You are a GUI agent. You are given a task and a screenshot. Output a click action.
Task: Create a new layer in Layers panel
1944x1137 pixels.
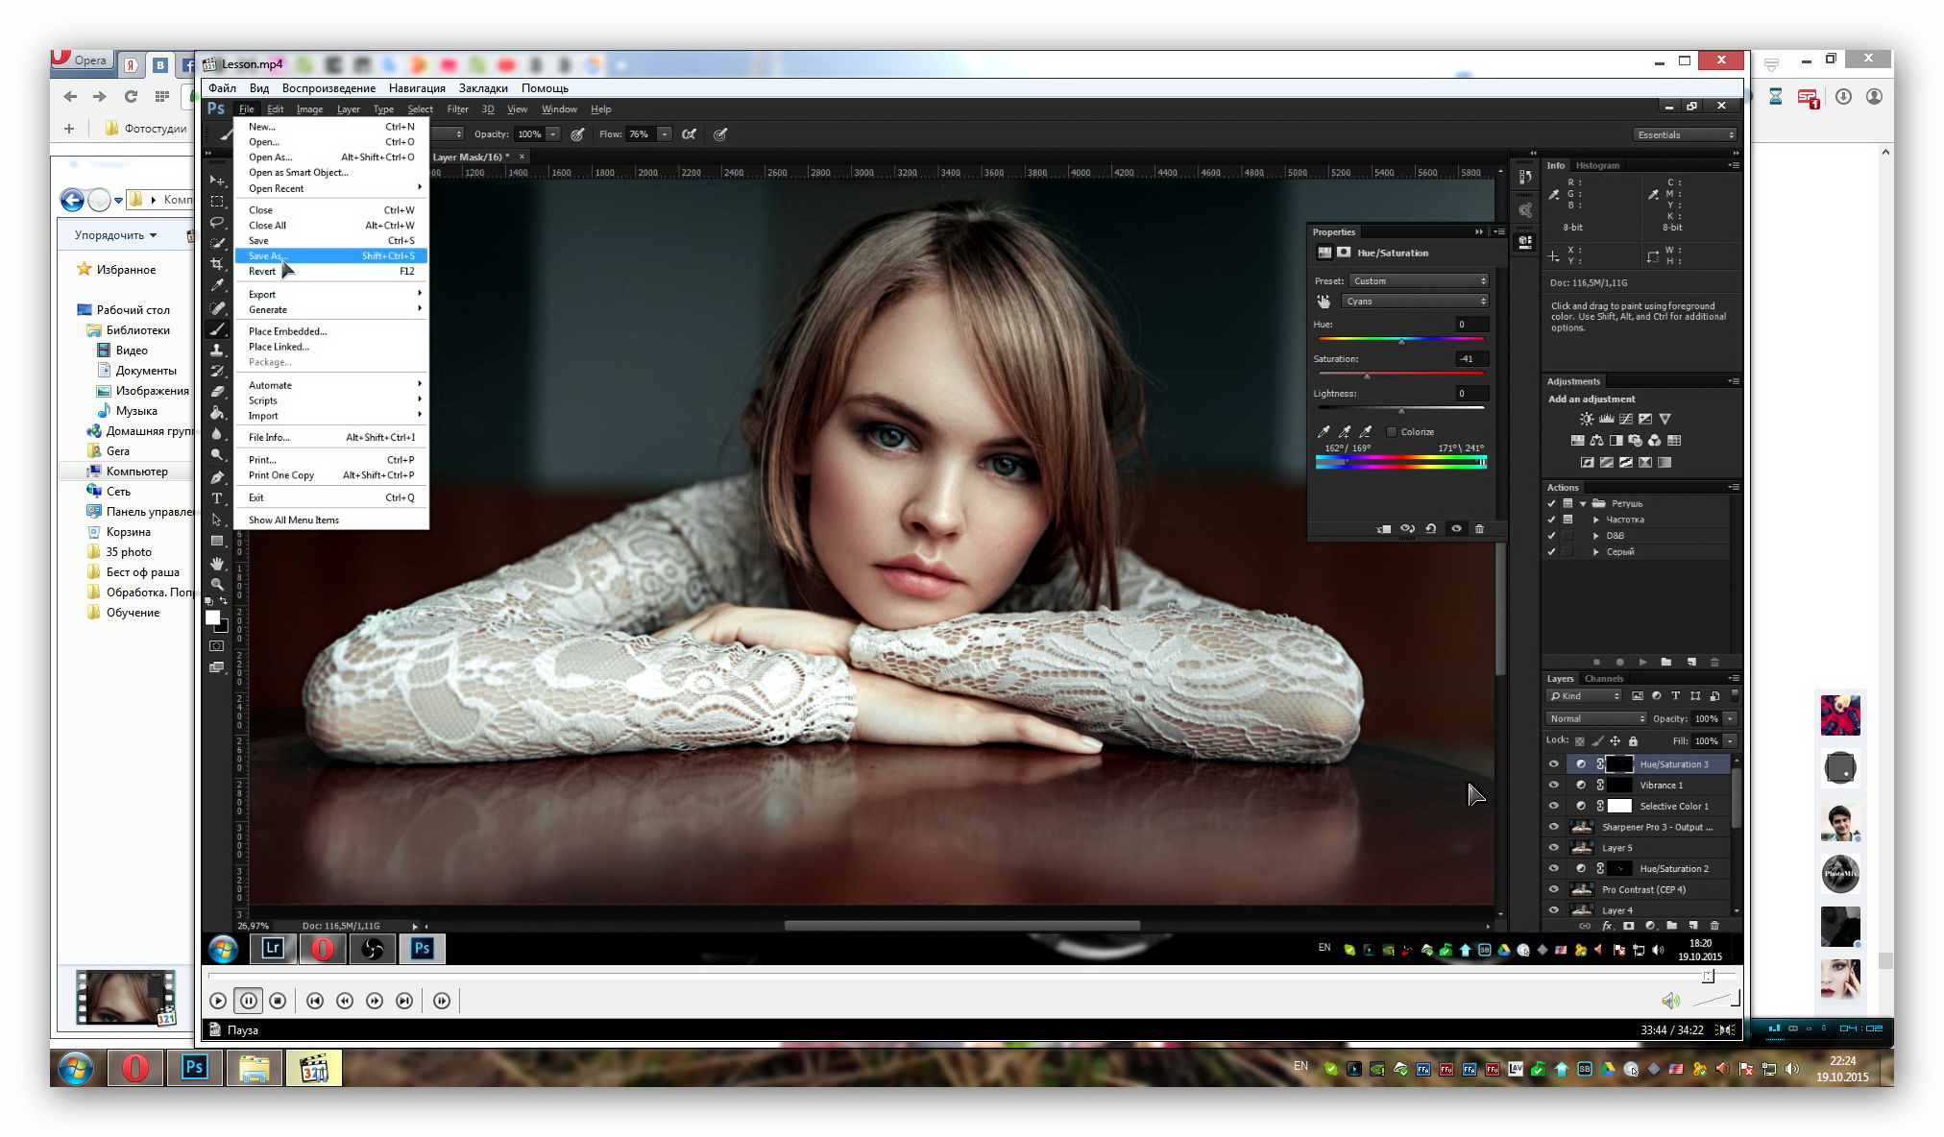click(1692, 926)
